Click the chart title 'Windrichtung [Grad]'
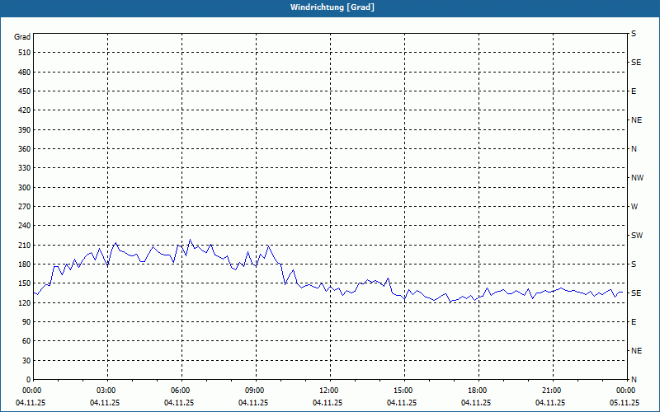The height and width of the screenshot is (412, 660). (x=332, y=7)
